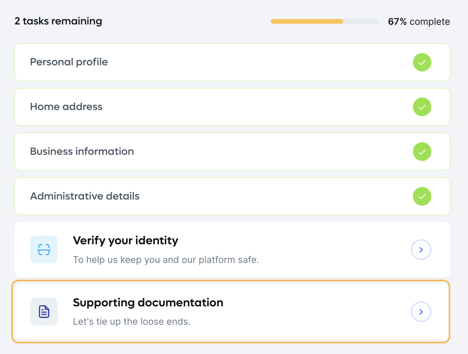Click the green checkmark beside Administrative details
Viewport: 468px width, 354px height.
pos(422,196)
